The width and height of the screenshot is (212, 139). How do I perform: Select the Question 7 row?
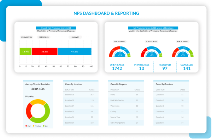tap(171, 123)
